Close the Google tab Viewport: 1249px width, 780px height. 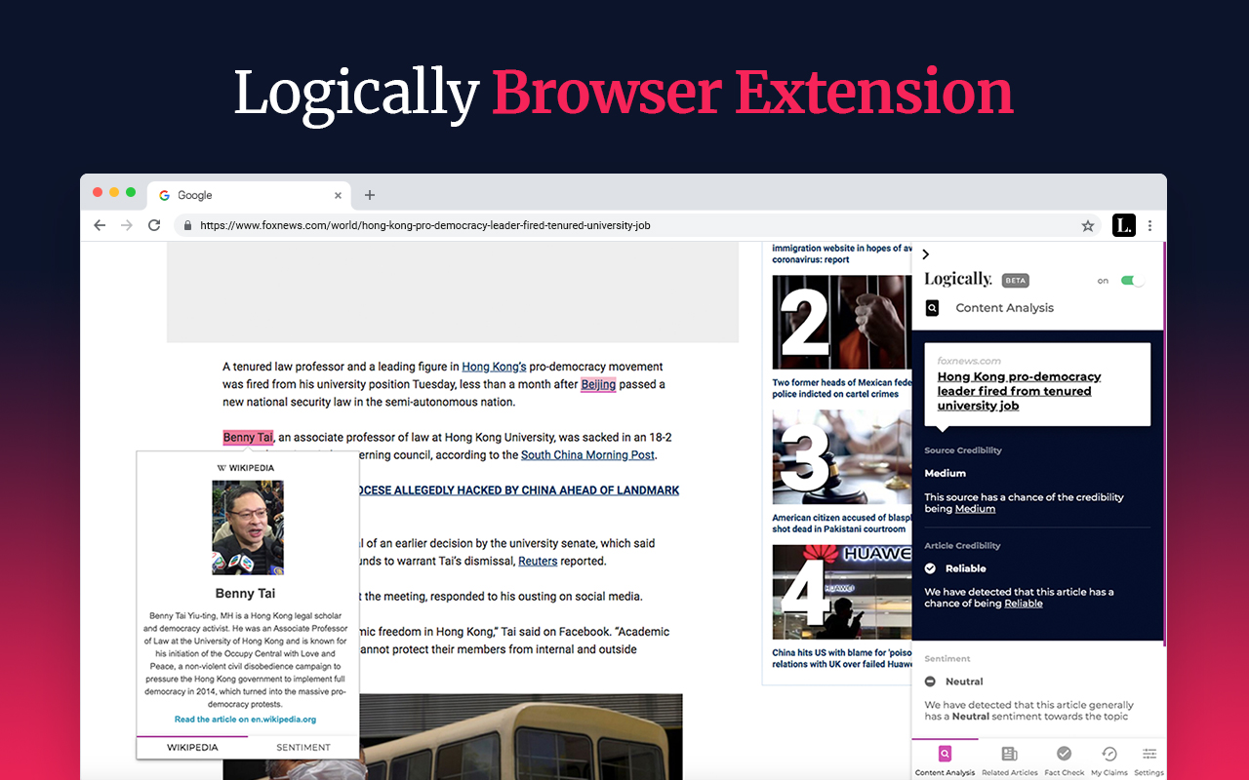point(339,195)
